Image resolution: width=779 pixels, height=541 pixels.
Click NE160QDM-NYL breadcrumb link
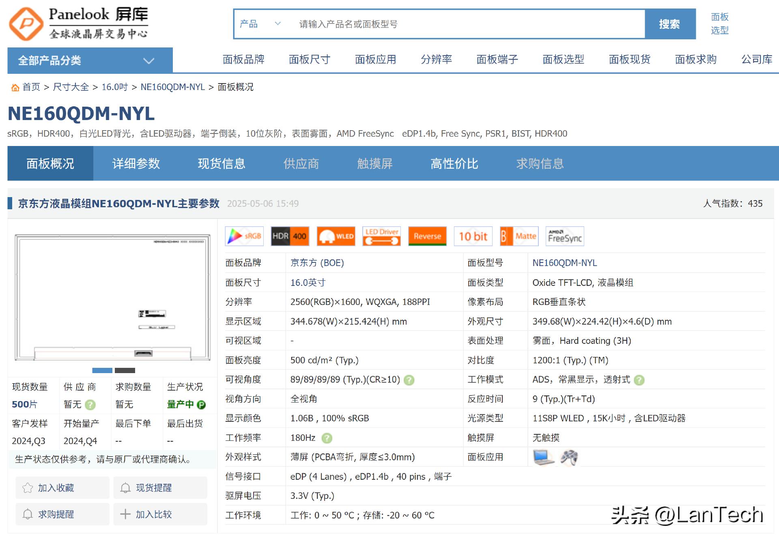173,87
